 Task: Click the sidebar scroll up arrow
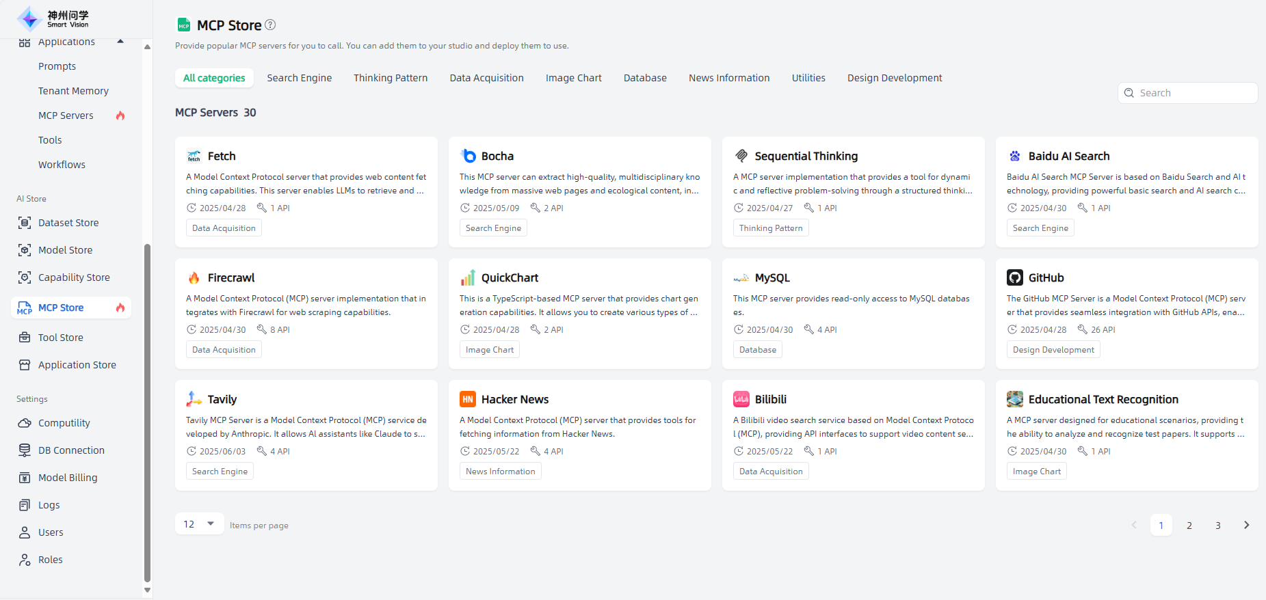point(147,46)
